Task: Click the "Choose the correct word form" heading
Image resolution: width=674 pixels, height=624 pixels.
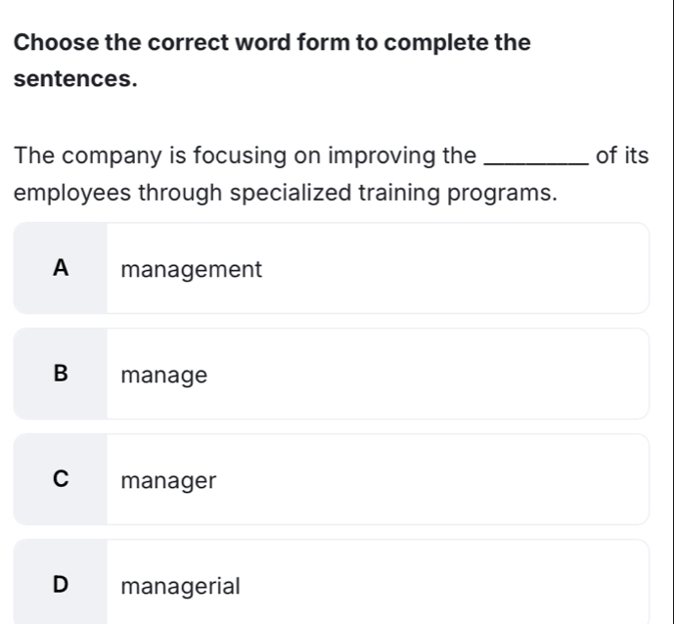Action: (x=275, y=44)
